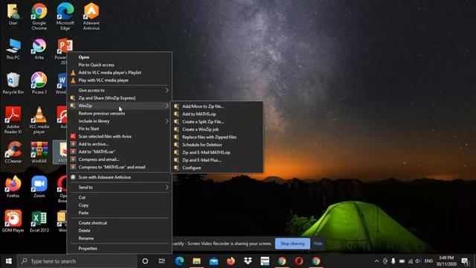Open GOM Player desktop icon
The image size is (476, 268).
13,222
